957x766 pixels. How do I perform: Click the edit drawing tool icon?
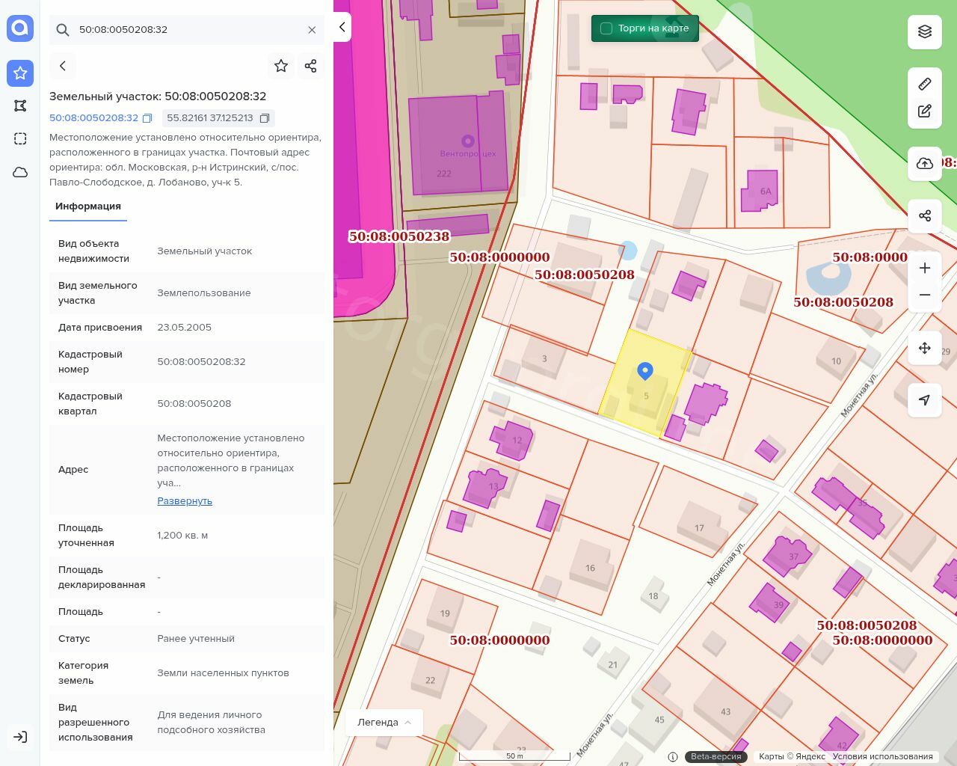[925, 111]
